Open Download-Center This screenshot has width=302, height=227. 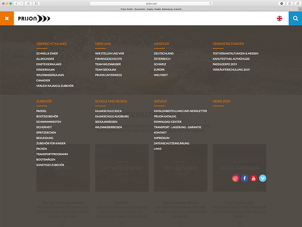click(x=168, y=122)
